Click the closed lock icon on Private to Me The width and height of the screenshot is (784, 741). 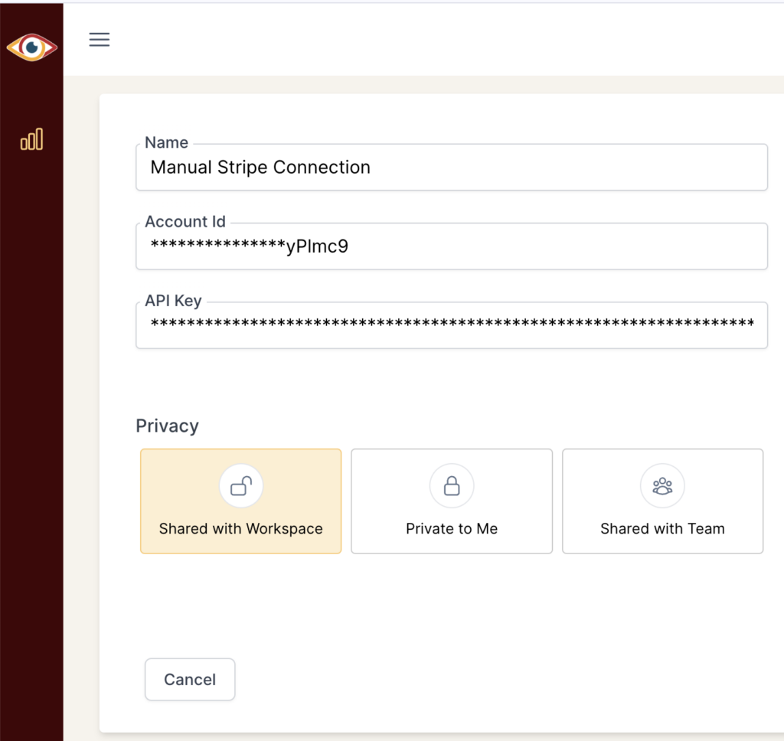click(x=451, y=485)
